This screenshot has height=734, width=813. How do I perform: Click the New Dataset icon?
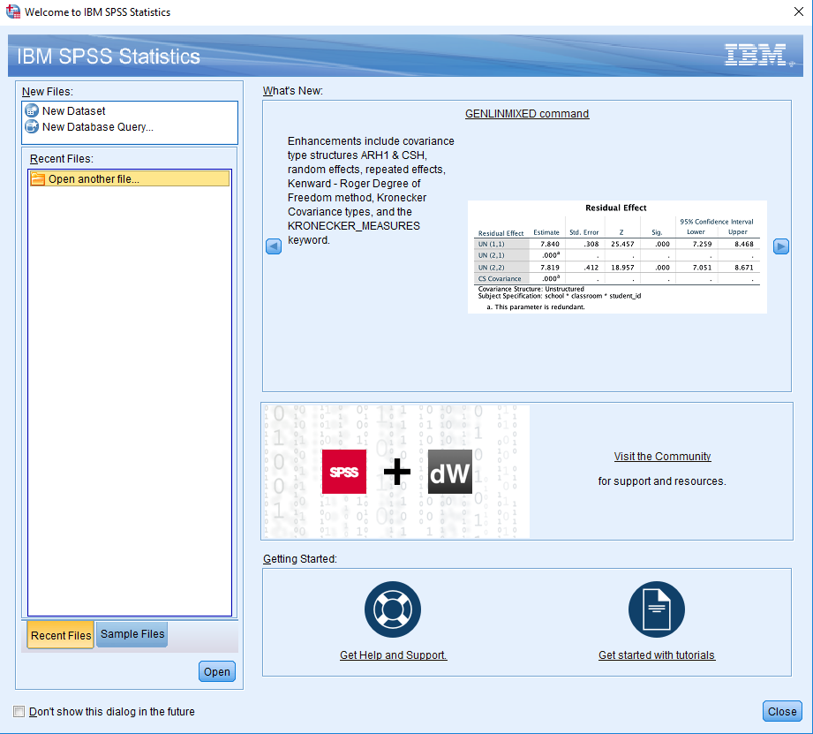pos(32,110)
